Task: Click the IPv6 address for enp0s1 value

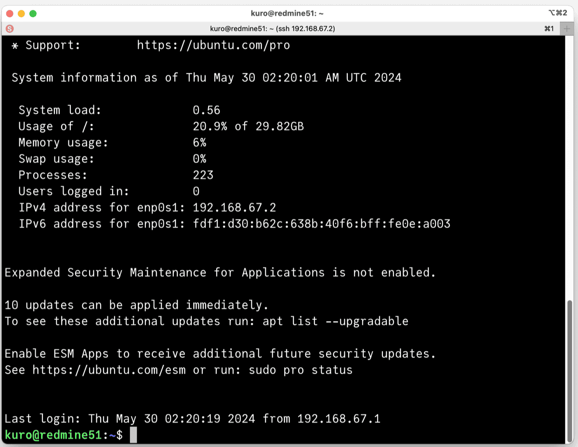Action: (321, 224)
